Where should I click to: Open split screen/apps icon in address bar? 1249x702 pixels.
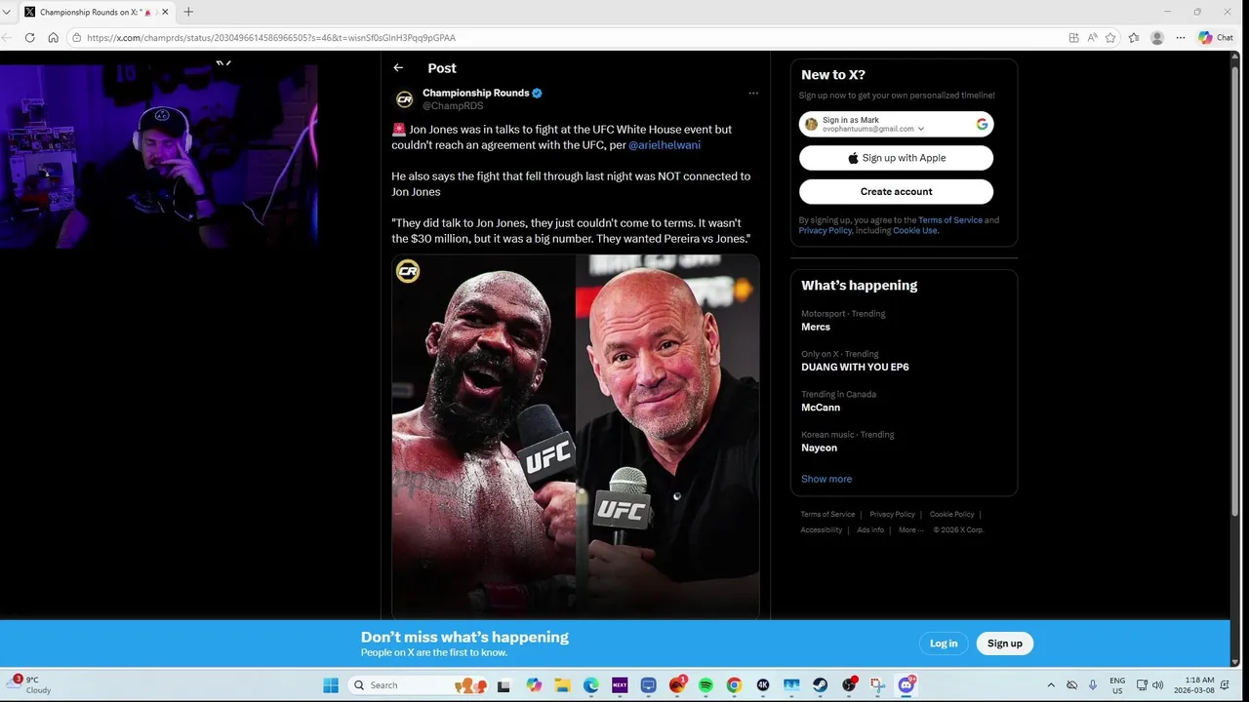tap(1073, 38)
